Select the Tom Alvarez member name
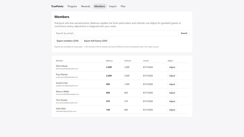 click(62, 100)
